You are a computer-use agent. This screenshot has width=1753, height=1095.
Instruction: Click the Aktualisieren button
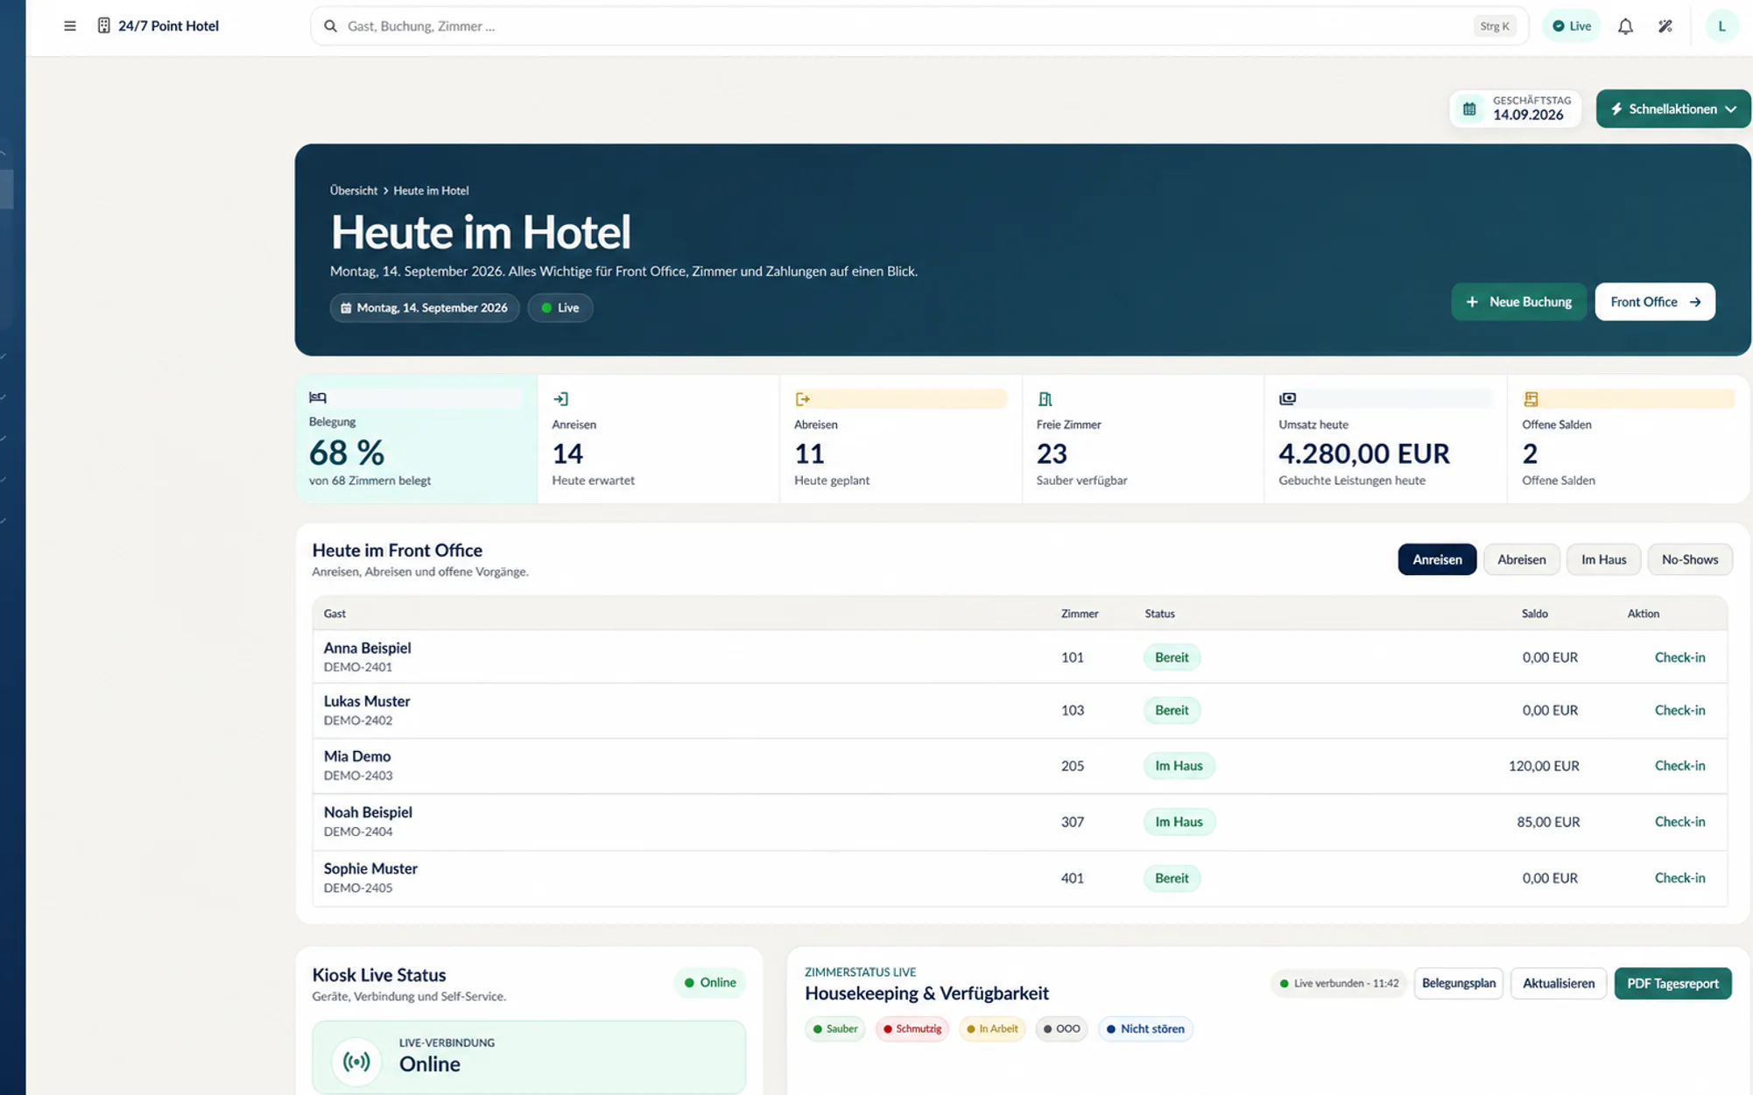pyautogui.click(x=1558, y=984)
